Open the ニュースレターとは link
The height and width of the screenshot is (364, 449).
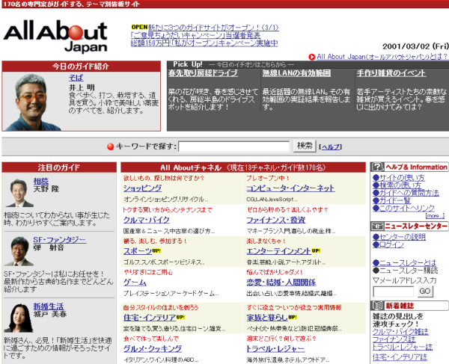pos(404,262)
